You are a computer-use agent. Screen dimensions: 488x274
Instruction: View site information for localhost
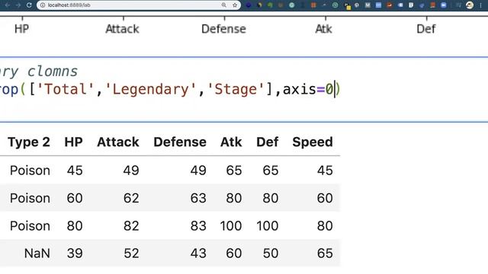pos(43,5)
